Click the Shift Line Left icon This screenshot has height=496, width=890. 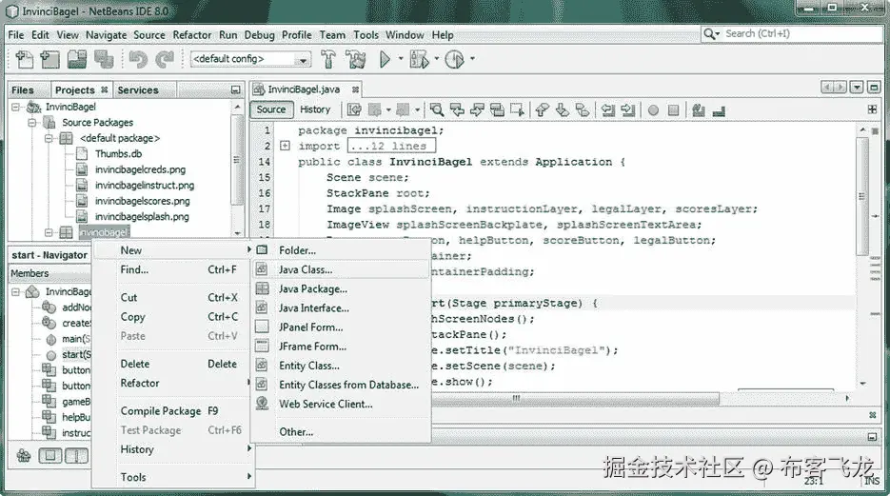608,110
